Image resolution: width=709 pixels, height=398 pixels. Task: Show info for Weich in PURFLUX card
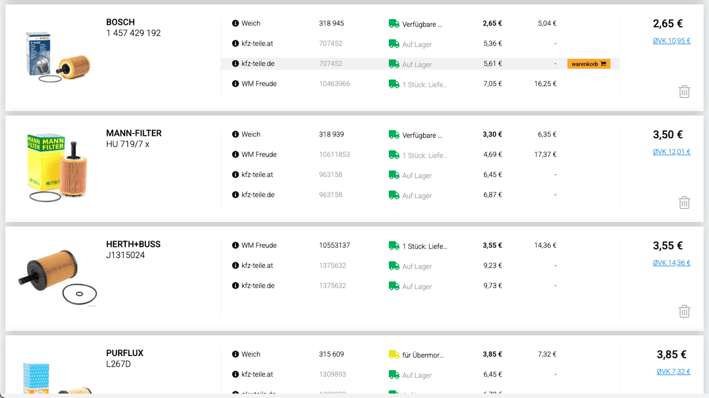235,354
